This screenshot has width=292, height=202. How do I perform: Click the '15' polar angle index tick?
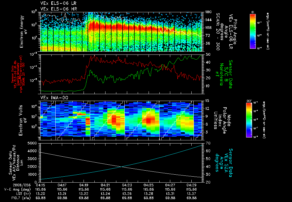208,101
